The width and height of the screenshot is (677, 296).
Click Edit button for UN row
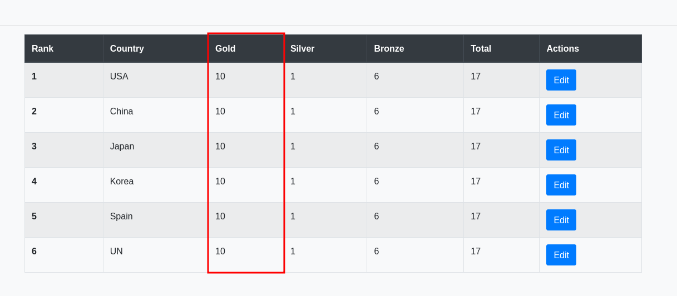click(x=561, y=255)
